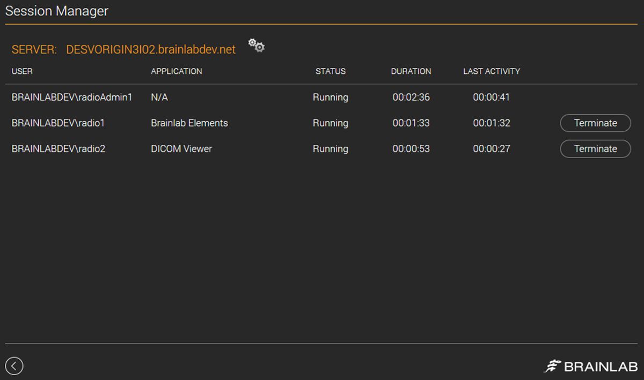Click the Session Manager title
The image size is (644, 380).
pyautogui.click(x=57, y=11)
